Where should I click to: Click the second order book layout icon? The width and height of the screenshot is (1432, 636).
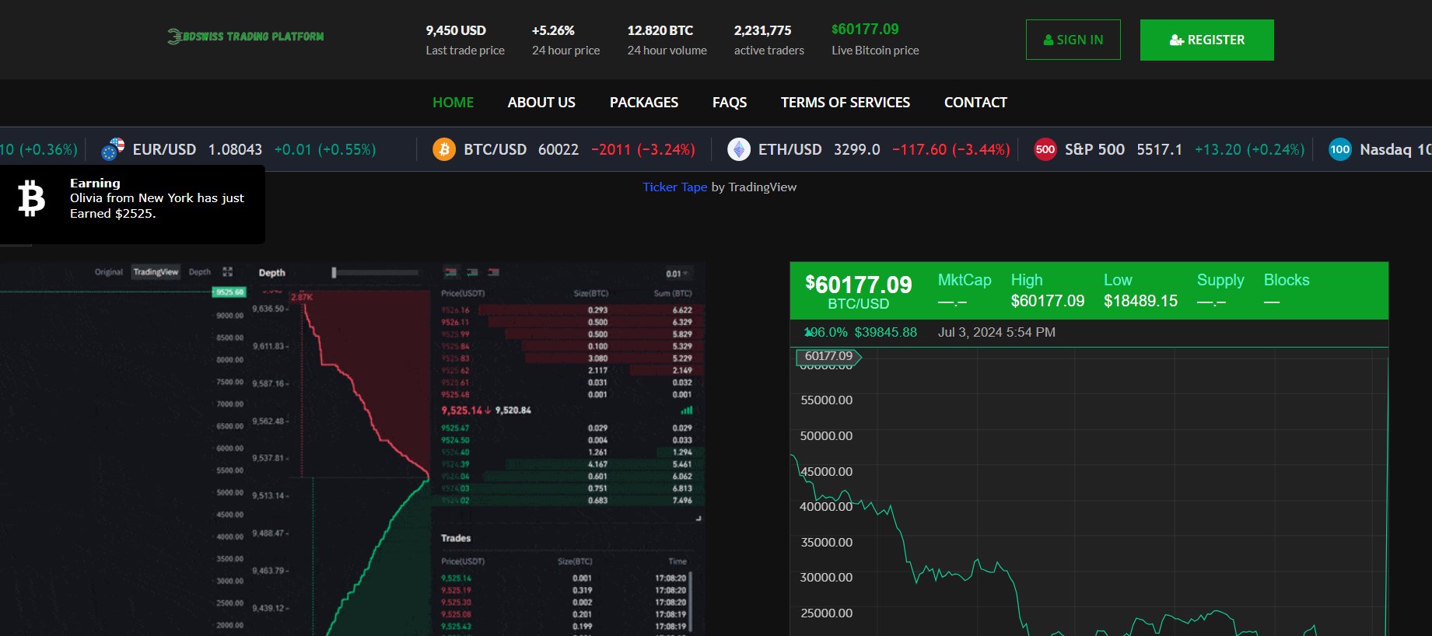pyautogui.click(x=472, y=272)
